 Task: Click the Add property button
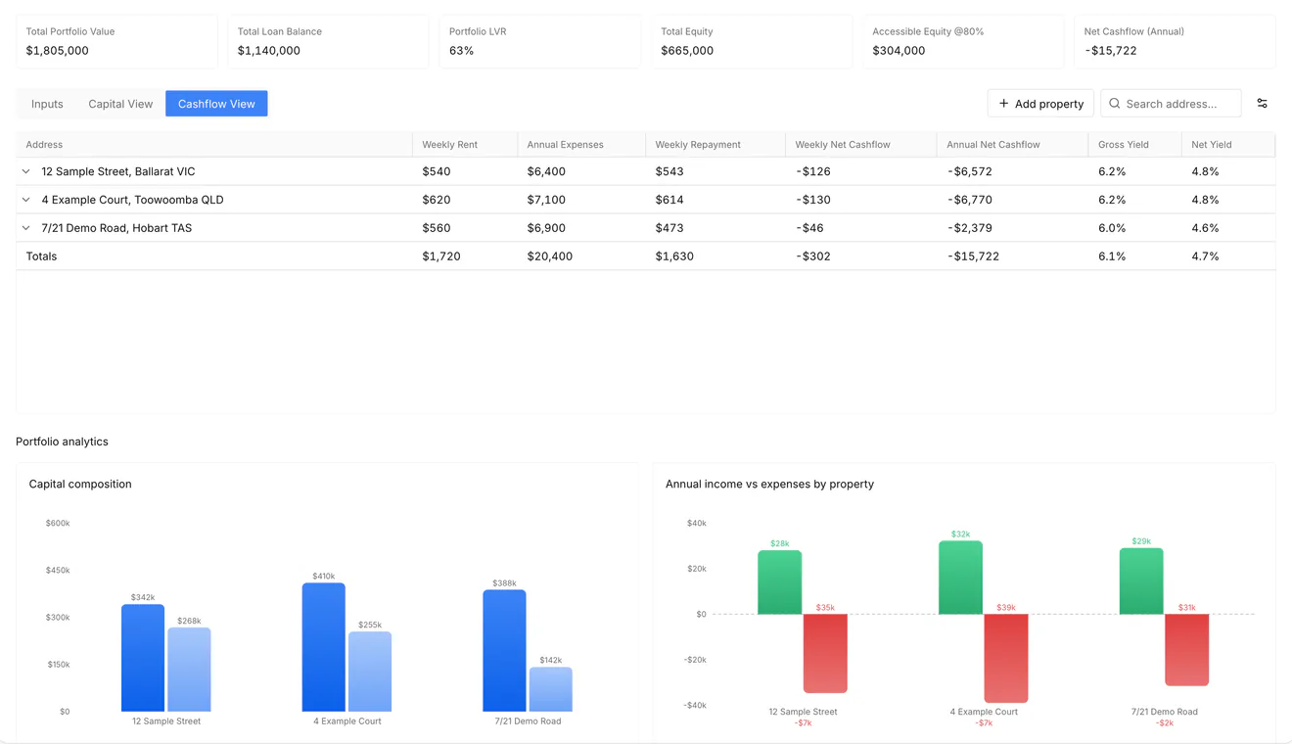pyautogui.click(x=1040, y=104)
